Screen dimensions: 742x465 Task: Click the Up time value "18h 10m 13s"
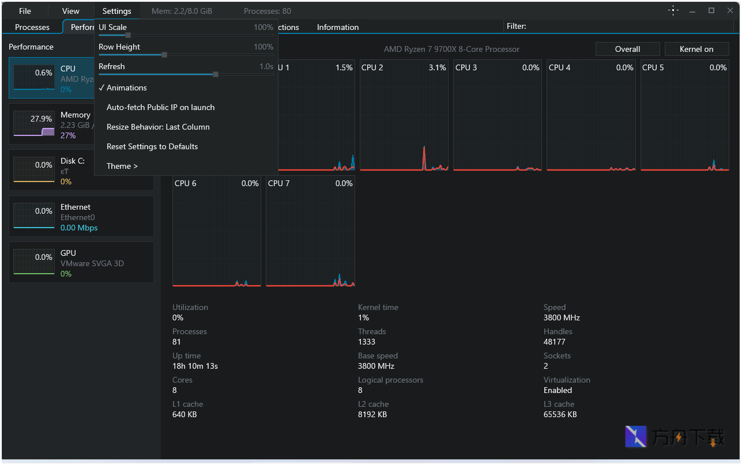195,366
